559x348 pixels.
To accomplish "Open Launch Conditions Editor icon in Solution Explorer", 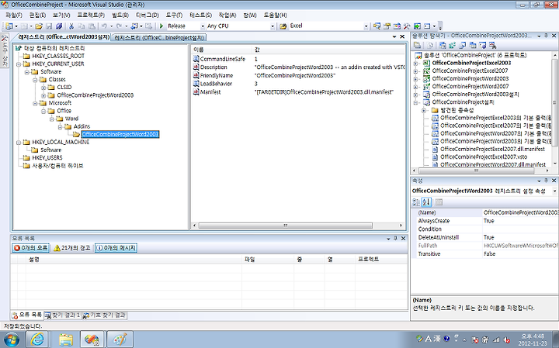I will pos(493,45).
